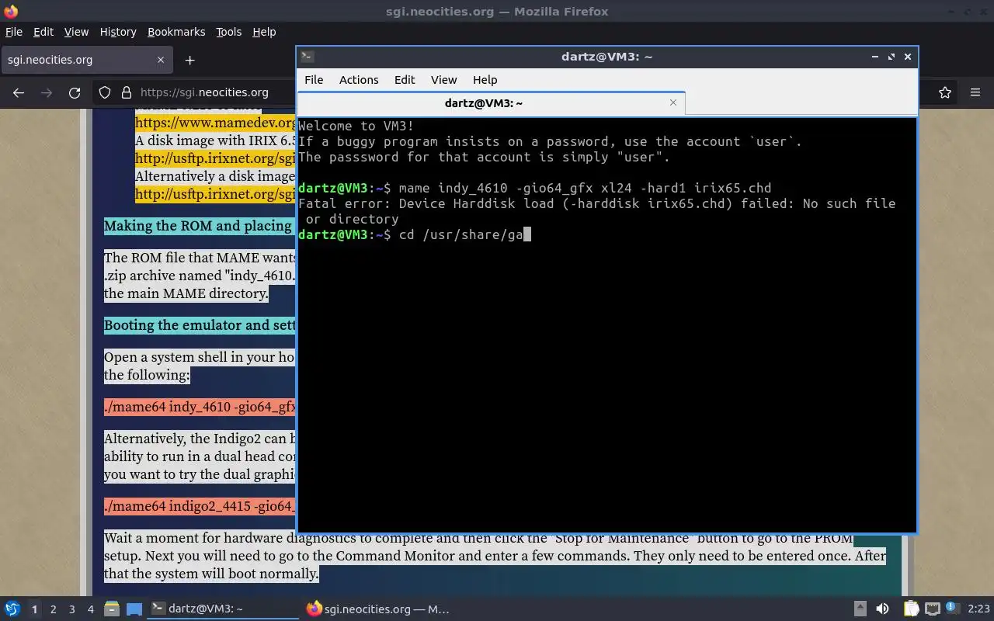Screen dimensions: 994x621
Task: Click the './mame64 indy_4610' command text
Action: coord(200,407)
